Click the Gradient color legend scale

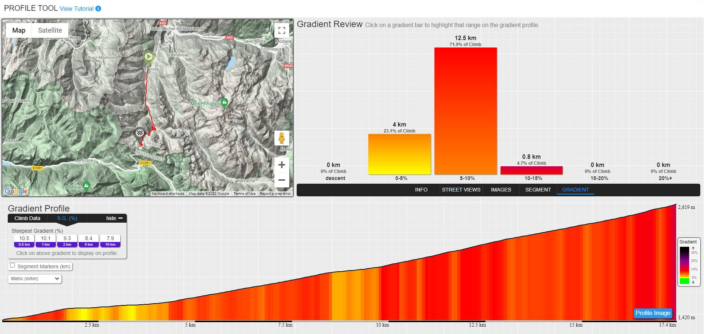(684, 265)
